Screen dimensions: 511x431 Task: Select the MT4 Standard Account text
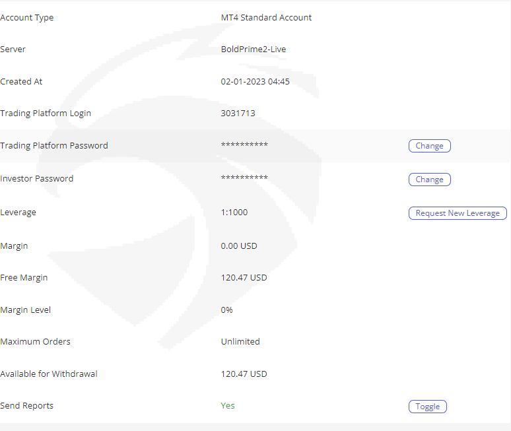click(266, 18)
